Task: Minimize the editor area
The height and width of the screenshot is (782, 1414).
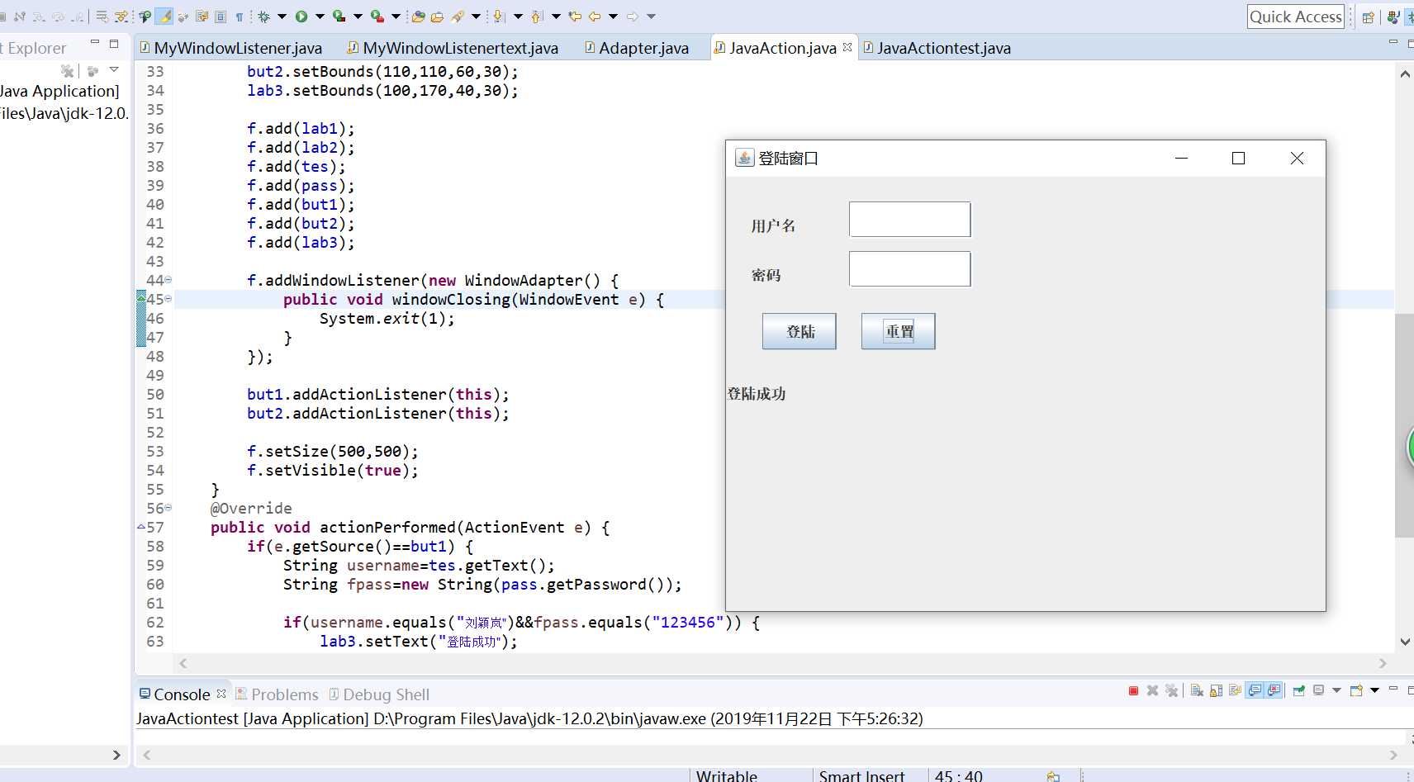Action: [x=1393, y=41]
